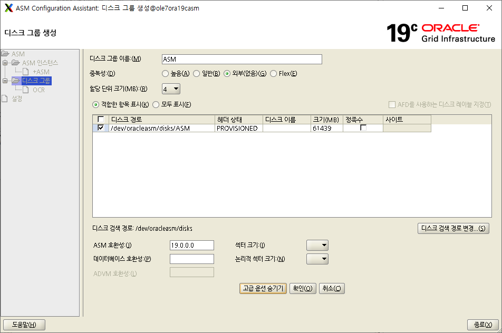This screenshot has height=333, width=502.
Task: Collapse the 디스크 그룹 tree branch
Action: [x=5, y=81]
